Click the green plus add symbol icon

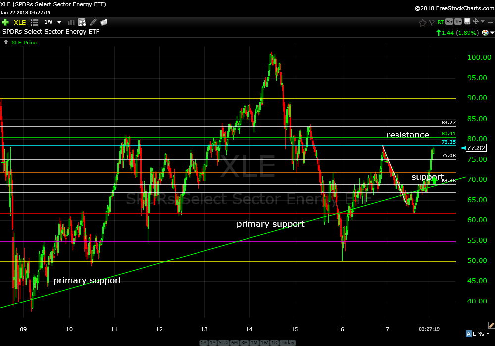[5, 22]
